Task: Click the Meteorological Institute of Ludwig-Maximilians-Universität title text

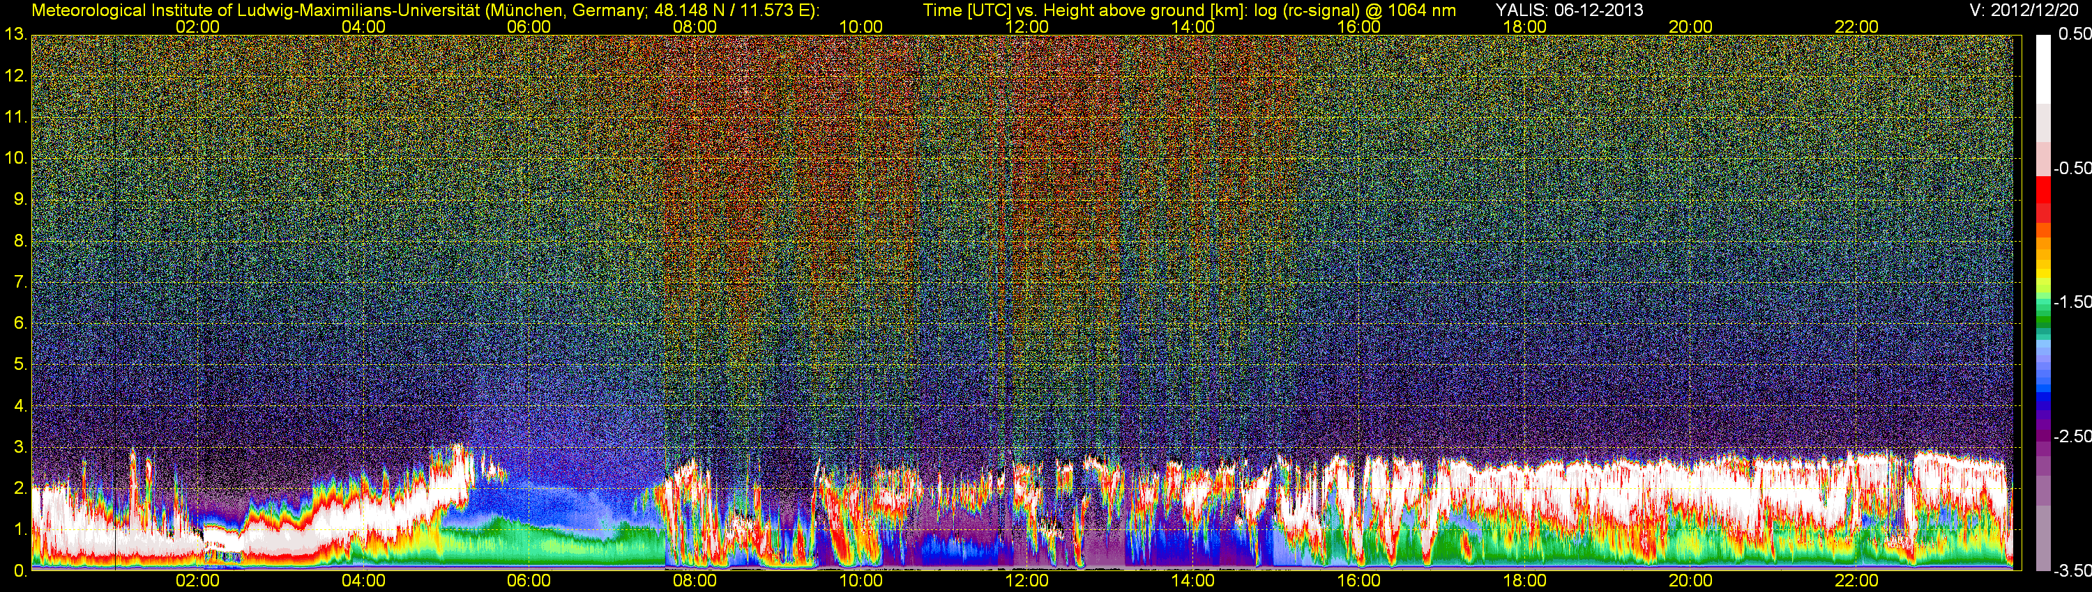Action: (x=425, y=10)
